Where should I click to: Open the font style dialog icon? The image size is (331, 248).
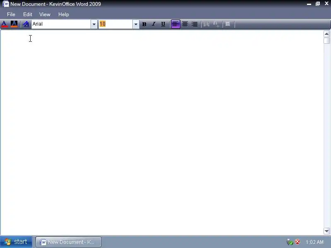point(26,24)
